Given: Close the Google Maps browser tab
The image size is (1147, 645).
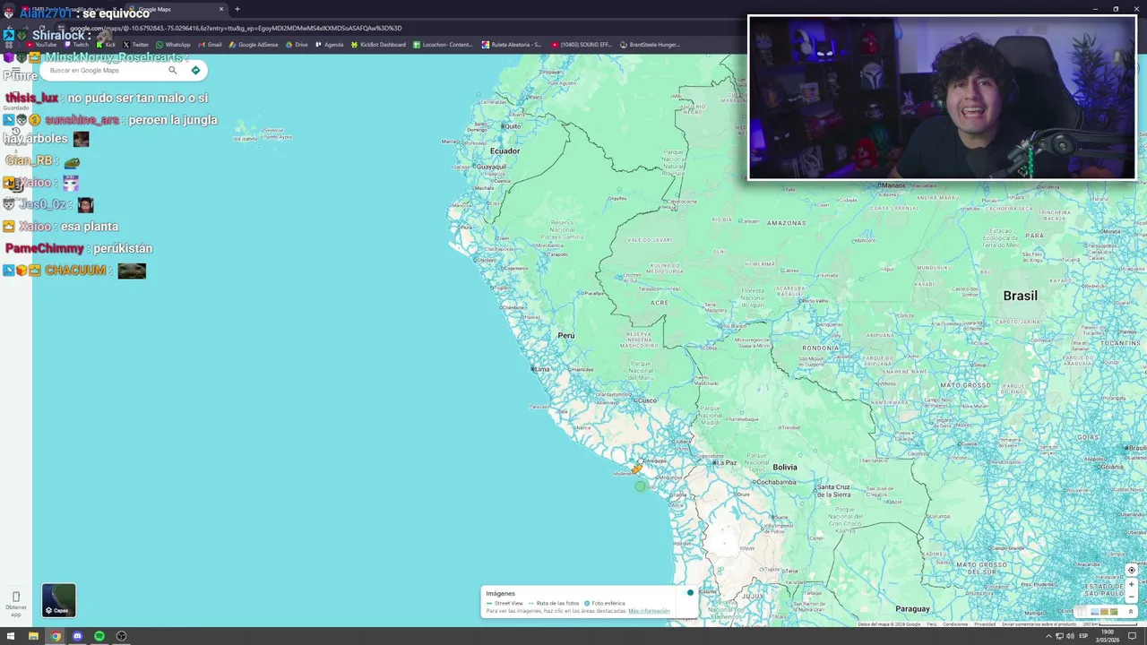Looking at the screenshot, I should pos(221,9).
